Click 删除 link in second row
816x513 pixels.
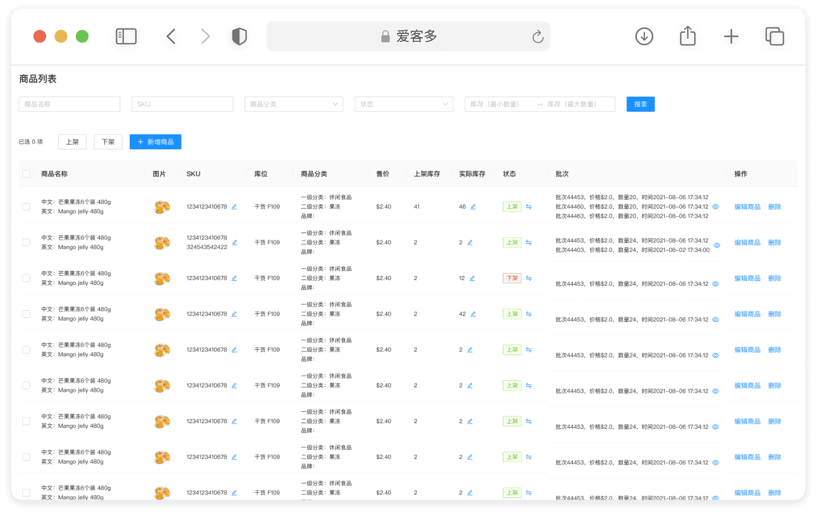coord(775,242)
